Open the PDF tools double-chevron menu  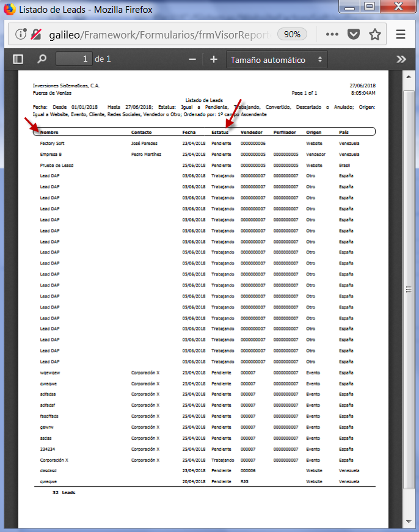tap(401, 59)
